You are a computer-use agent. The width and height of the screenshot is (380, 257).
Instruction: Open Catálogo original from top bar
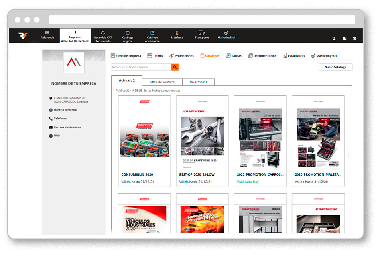pos(128,36)
